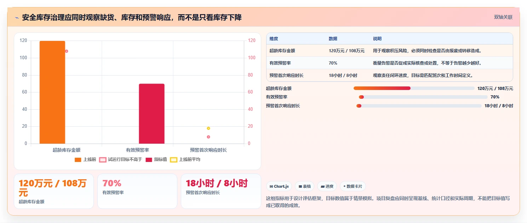
Task: Click the description starting 衡量告警是否促成
Action: pos(427,63)
